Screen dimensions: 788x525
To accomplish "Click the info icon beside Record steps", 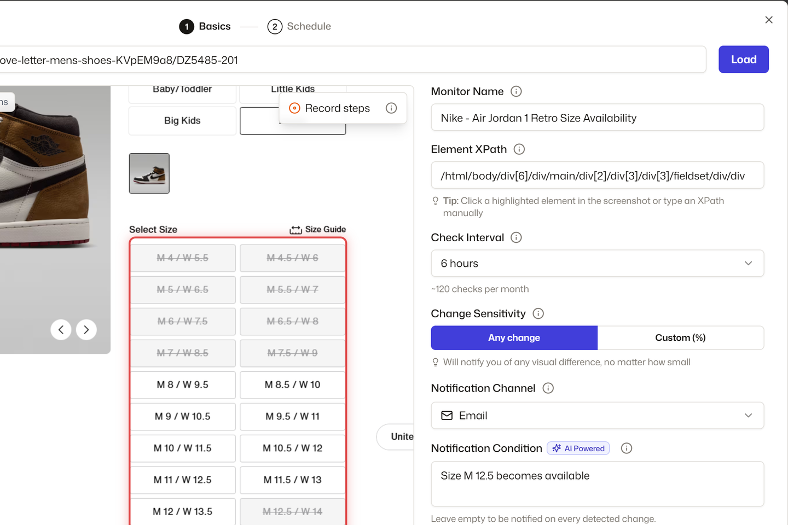I will point(391,108).
